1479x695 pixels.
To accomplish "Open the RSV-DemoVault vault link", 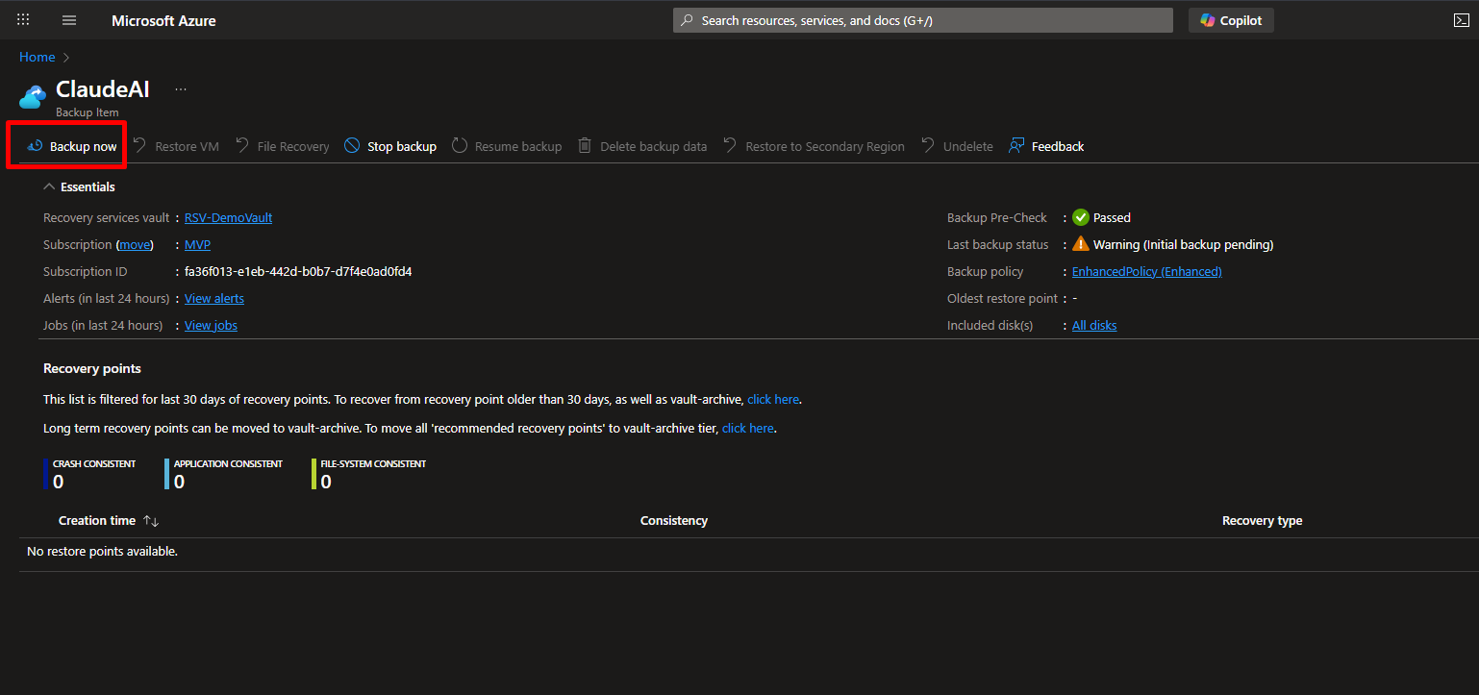I will click(x=228, y=218).
